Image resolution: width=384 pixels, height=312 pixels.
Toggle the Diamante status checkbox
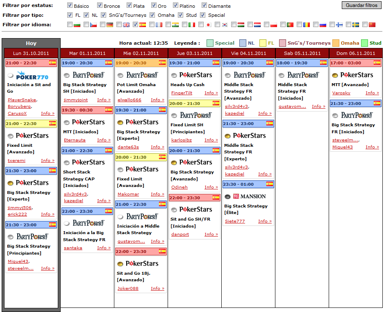coord(204,5)
